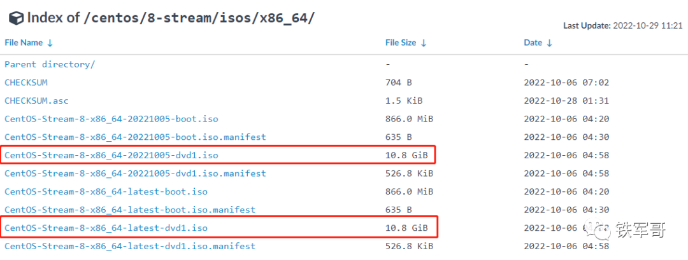Open the CHECKSUM file link

26,83
